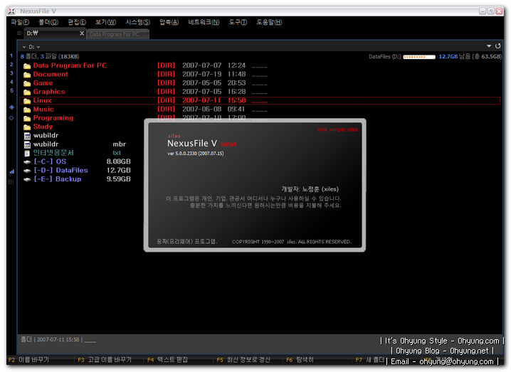The width and height of the screenshot is (511, 372).
Task: Click the Data Program For PC folder icon
Action: pyautogui.click(x=27, y=66)
